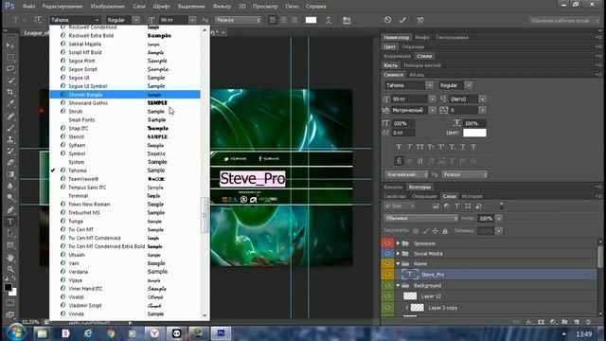This screenshot has height=341, width=606.
Task: Select the Horizontal Type tool
Action: click(10, 222)
